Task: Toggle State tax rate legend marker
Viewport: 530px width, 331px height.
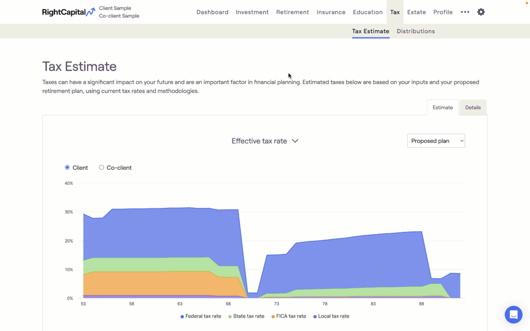Action: pyautogui.click(x=230, y=316)
